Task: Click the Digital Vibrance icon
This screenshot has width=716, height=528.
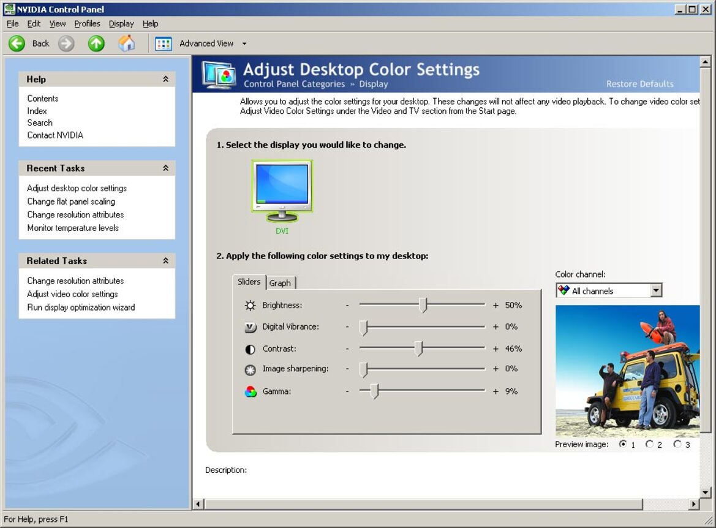Action: (251, 327)
